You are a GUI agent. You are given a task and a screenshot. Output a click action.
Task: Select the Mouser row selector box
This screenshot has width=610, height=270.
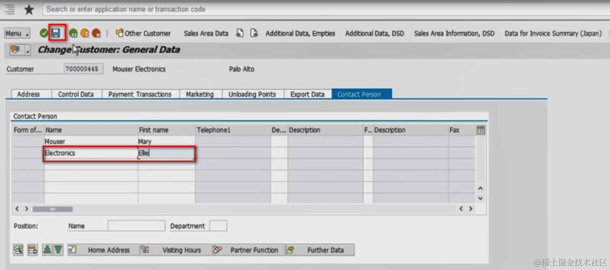click(x=28, y=141)
